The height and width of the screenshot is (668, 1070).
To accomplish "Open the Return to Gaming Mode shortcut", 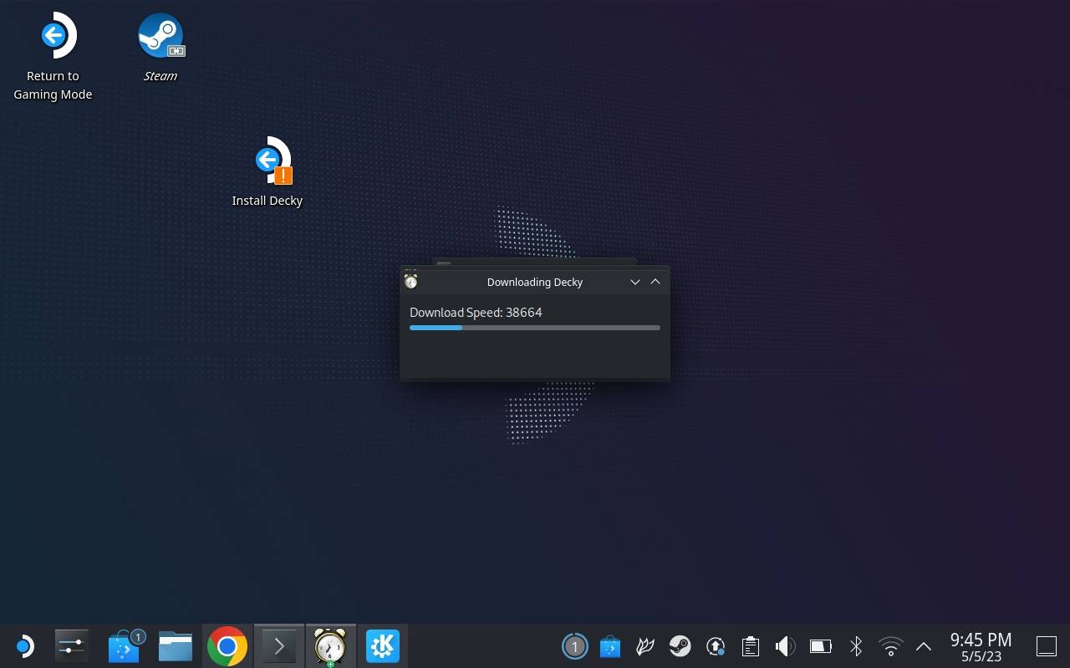I will point(53,57).
